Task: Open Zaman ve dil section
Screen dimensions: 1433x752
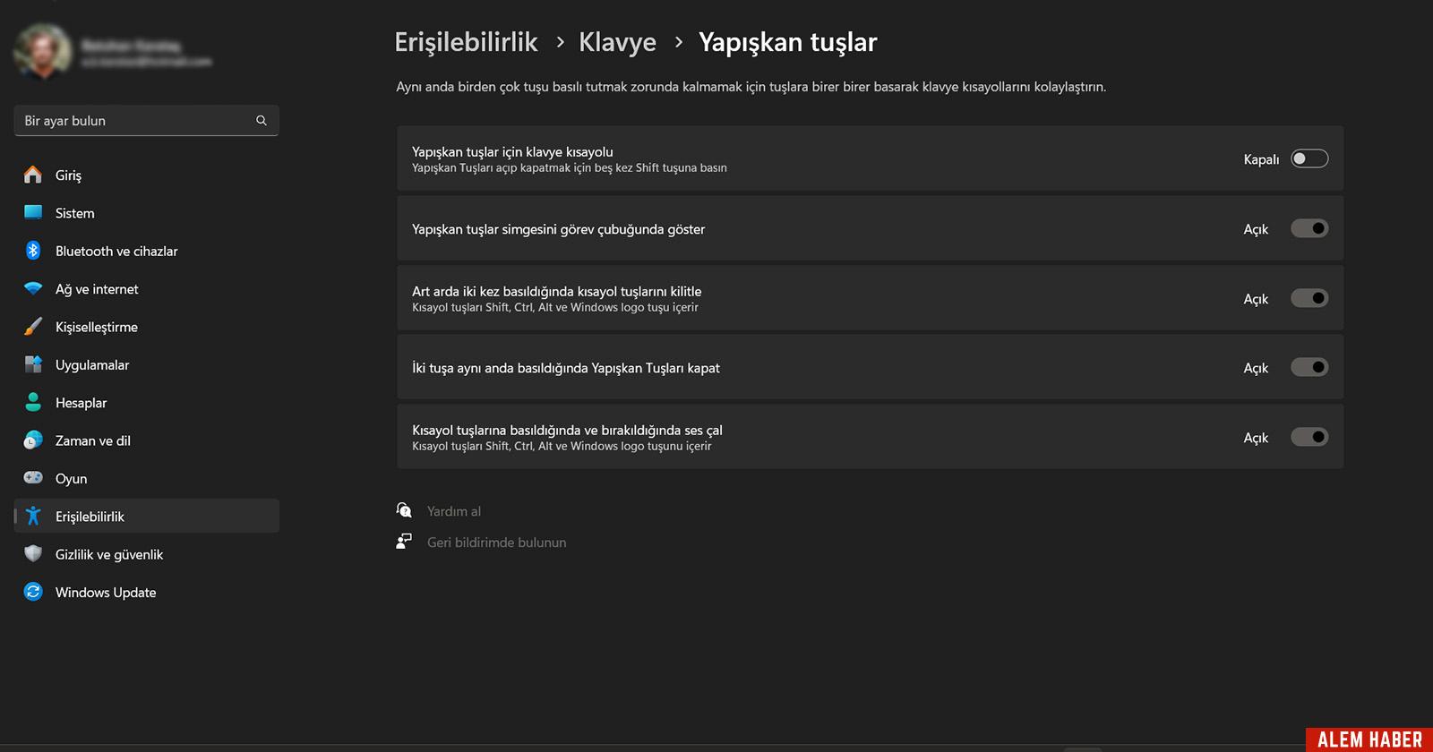Action: [x=146, y=440]
